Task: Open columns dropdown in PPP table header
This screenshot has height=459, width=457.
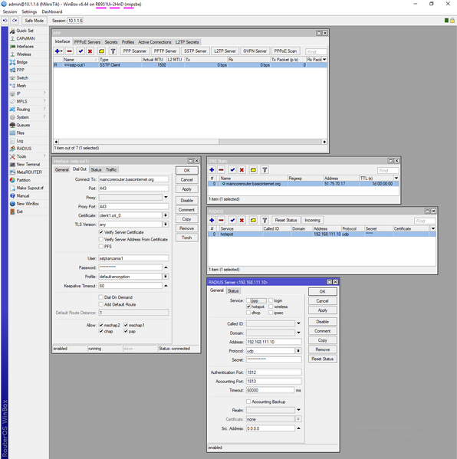Action: click(x=324, y=60)
